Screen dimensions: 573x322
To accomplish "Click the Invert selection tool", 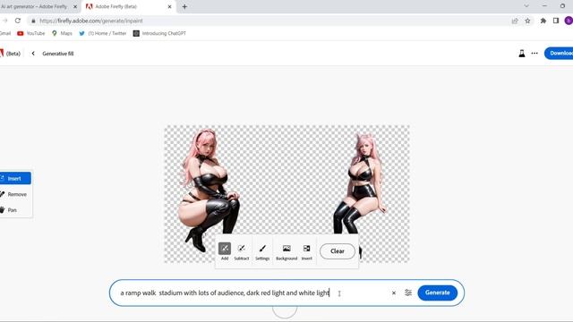I will (x=306, y=251).
